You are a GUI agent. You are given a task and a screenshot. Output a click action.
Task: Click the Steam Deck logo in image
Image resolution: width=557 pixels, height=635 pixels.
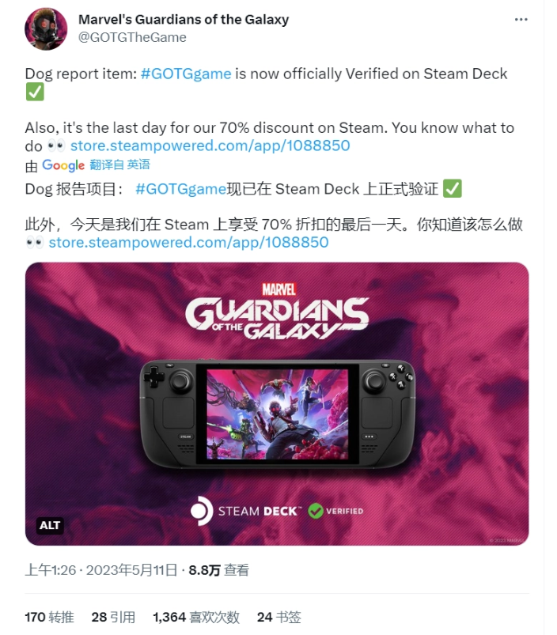[x=245, y=511]
